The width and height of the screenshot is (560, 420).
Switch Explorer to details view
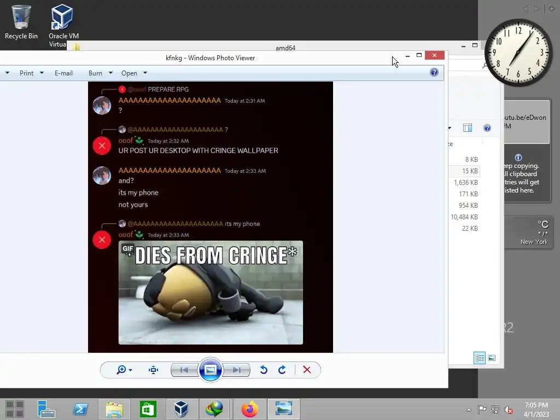tap(479, 358)
